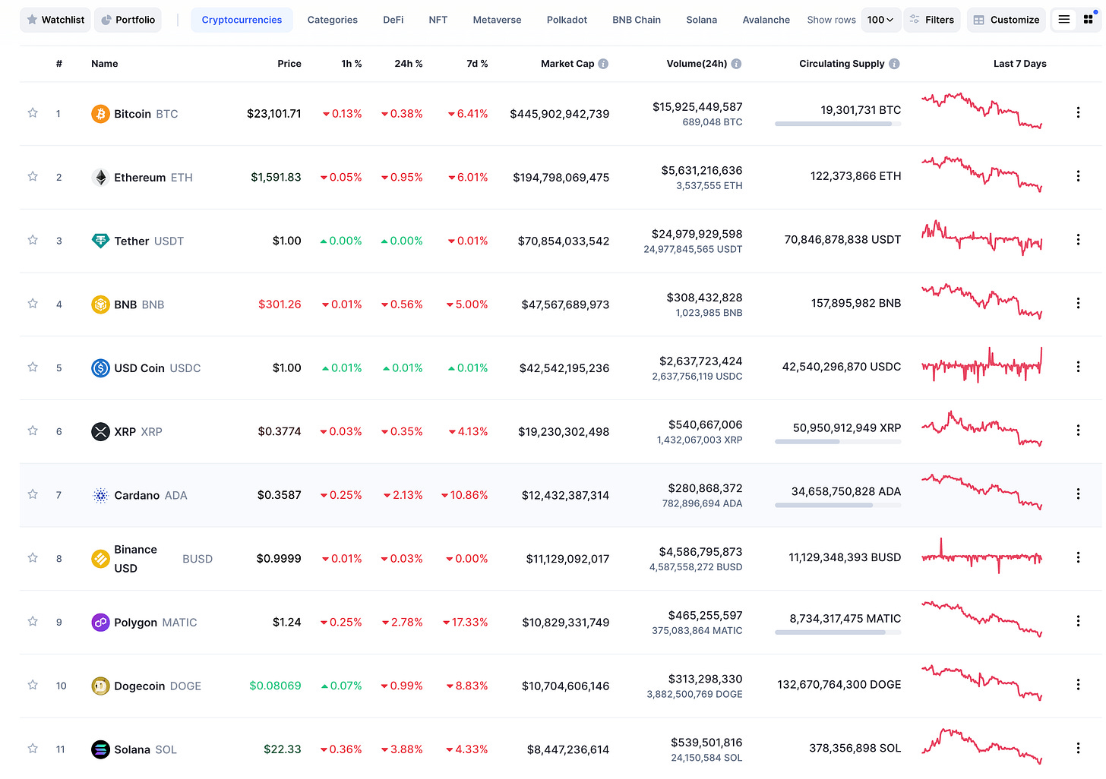Image resolution: width=1106 pixels, height=779 pixels.
Task: Open three-dot menu for XRP row
Action: pos(1078,430)
